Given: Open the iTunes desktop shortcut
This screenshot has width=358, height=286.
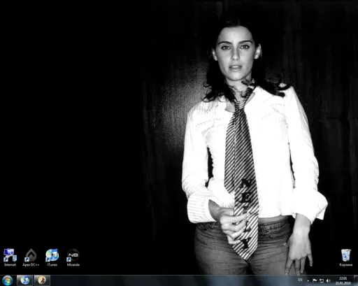Looking at the screenshot, I should pyautogui.click(x=52, y=257).
